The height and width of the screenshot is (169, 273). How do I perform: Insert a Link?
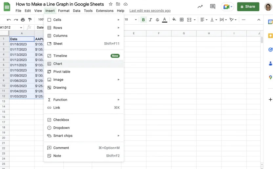point(84,108)
